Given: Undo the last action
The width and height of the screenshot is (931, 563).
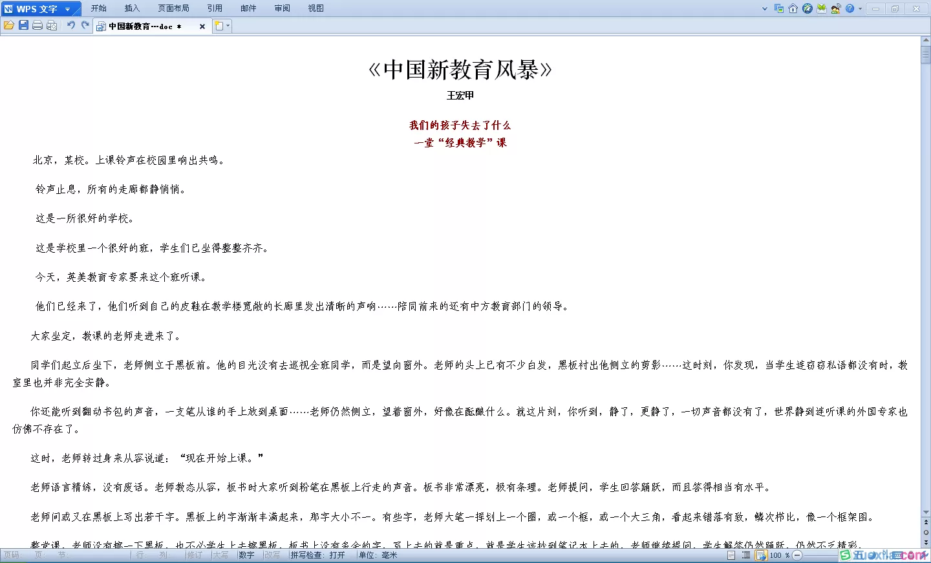Looking at the screenshot, I should pos(70,25).
